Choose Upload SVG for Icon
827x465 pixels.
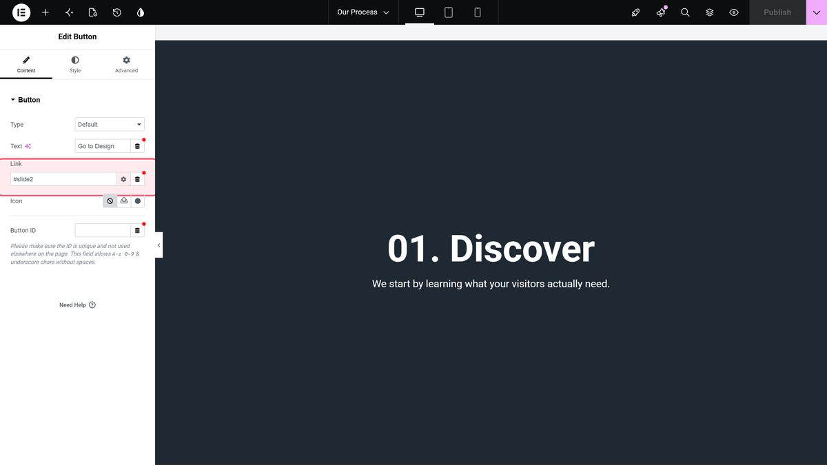click(124, 201)
